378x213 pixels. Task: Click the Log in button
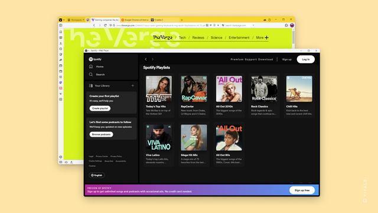[x=306, y=59]
